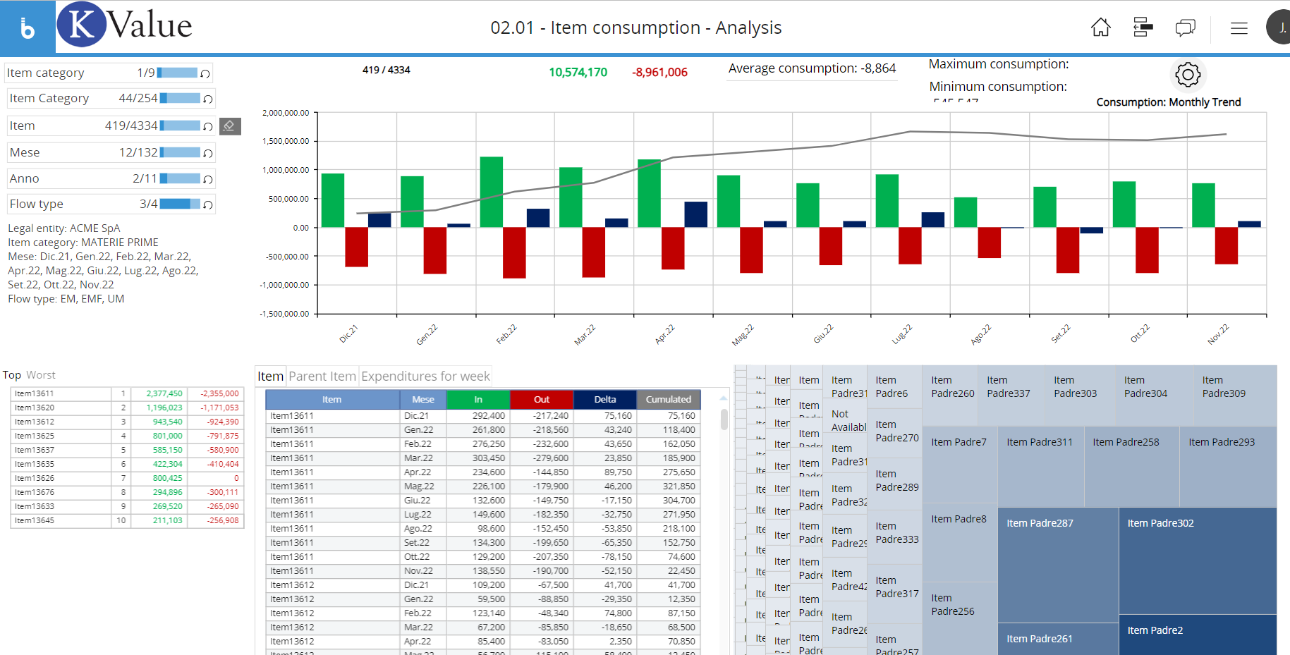Go to the Home screen icon
1290x655 pixels.
[x=1100, y=27]
